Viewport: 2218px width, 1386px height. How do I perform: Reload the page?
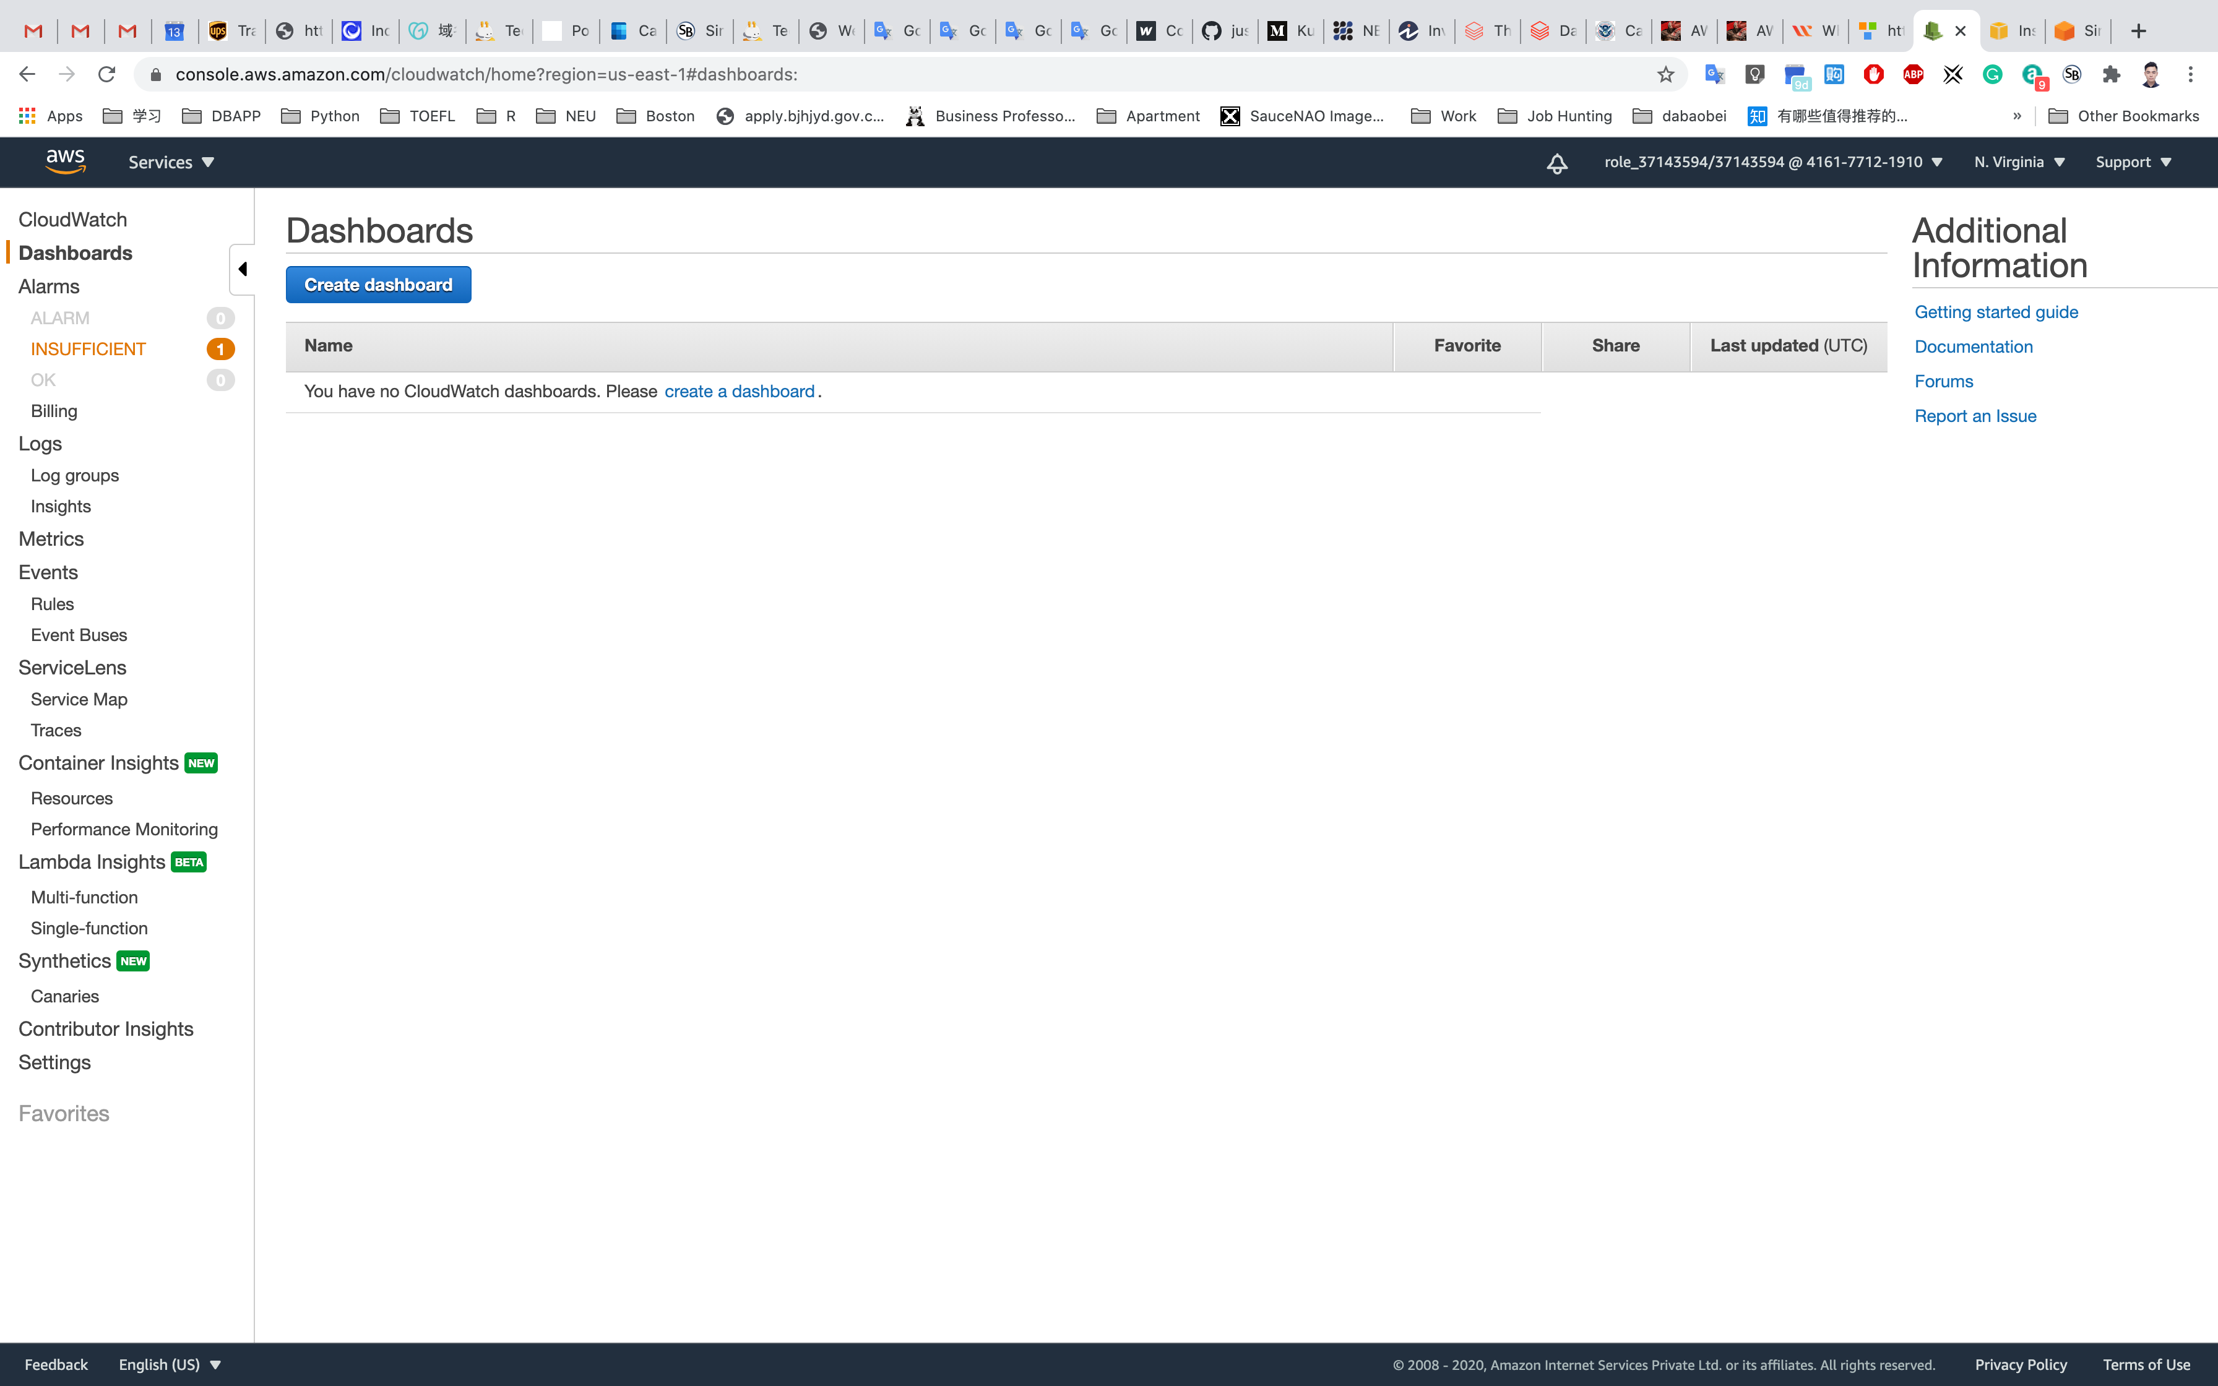coord(106,74)
